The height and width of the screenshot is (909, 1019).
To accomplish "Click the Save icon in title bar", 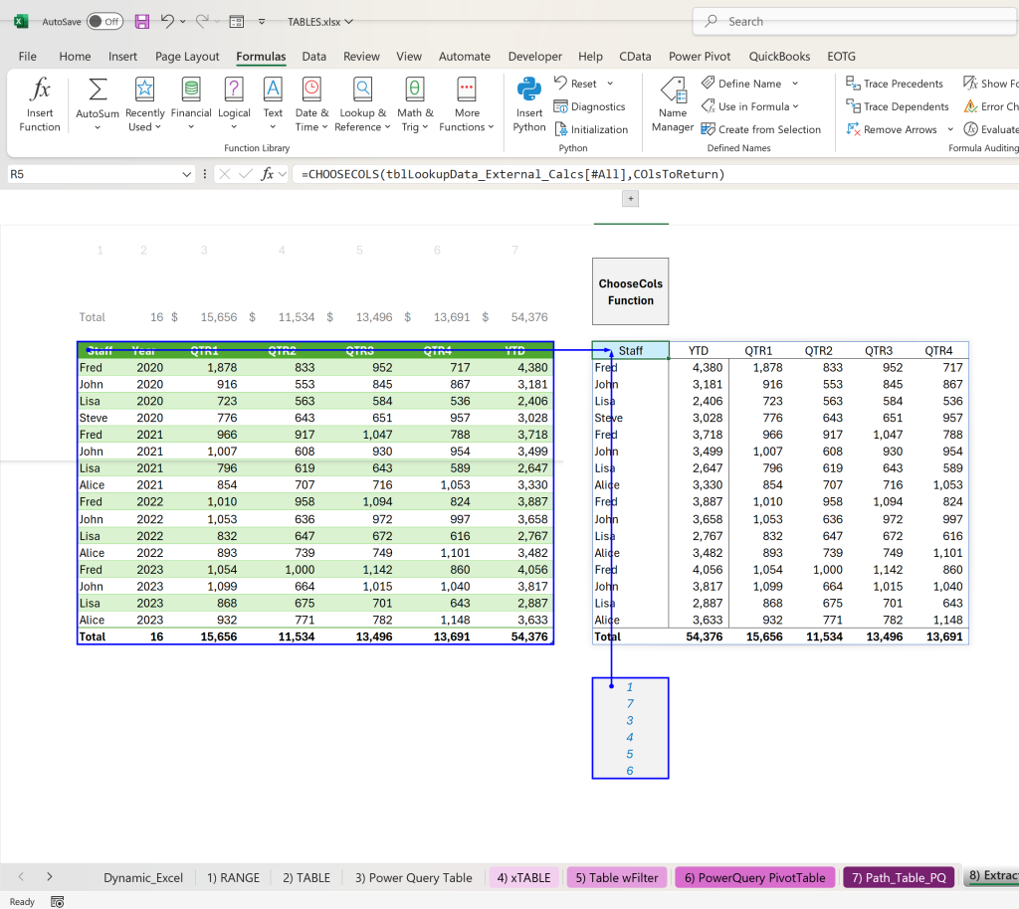I will (x=141, y=22).
